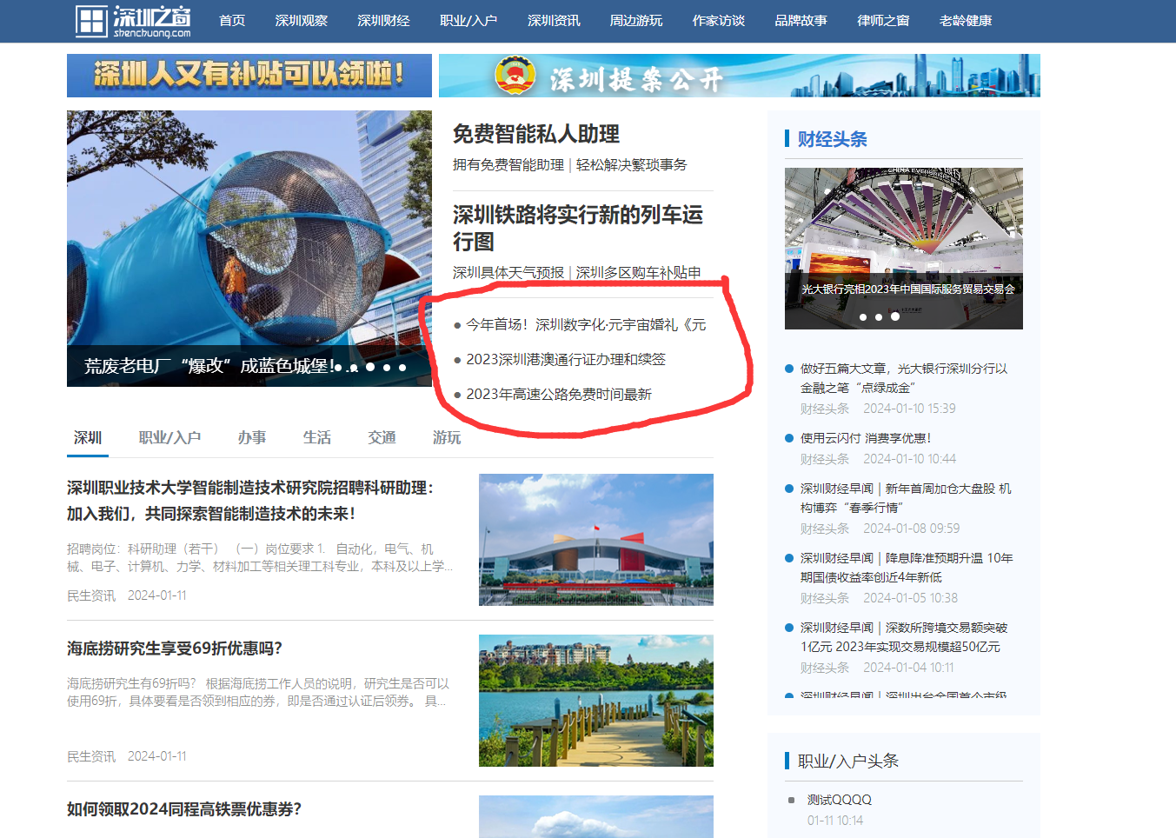
Task: Open 深数所跨境交易额突破1亿元 news item
Action: pyautogui.click(x=904, y=637)
